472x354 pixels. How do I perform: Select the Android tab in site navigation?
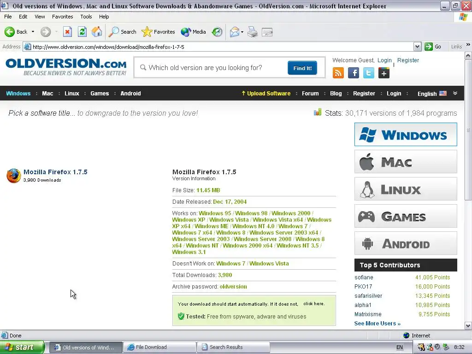[x=130, y=93]
